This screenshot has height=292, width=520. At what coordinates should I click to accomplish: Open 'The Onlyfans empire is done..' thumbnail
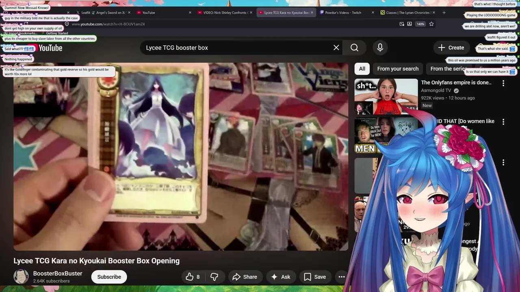(x=386, y=97)
